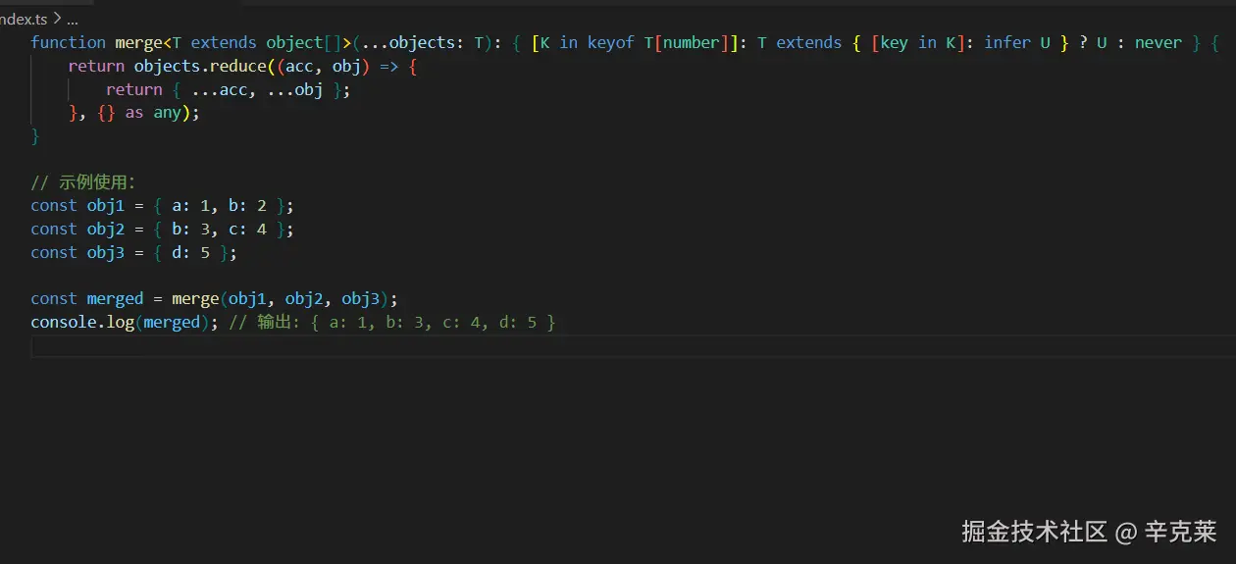Click the merge(obj1, obj2, obj3) call

pyautogui.click(x=283, y=299)
